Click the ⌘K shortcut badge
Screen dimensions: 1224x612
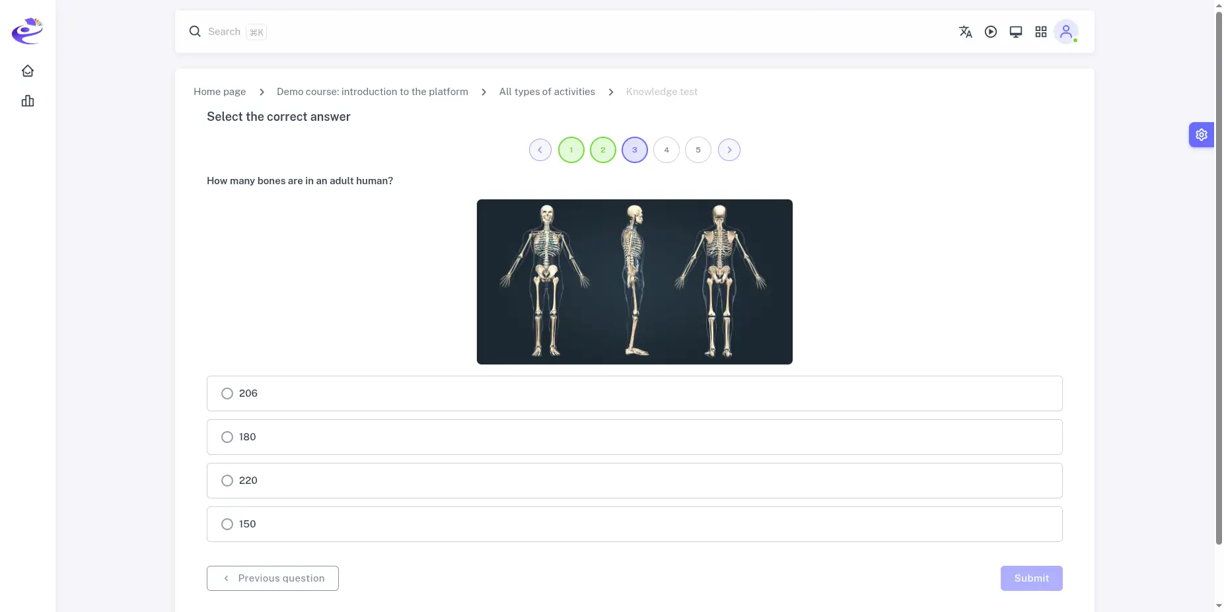[256, 32]
